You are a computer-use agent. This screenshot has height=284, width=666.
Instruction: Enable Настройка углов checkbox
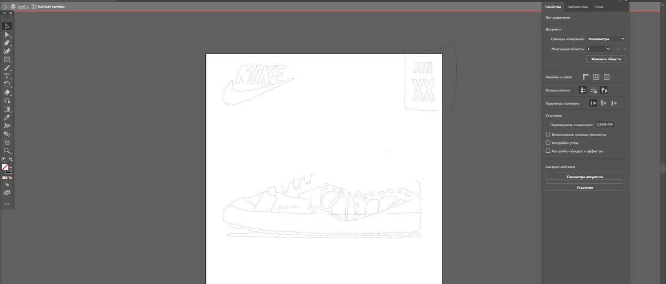pyautogui.click(x=548, y=143)
